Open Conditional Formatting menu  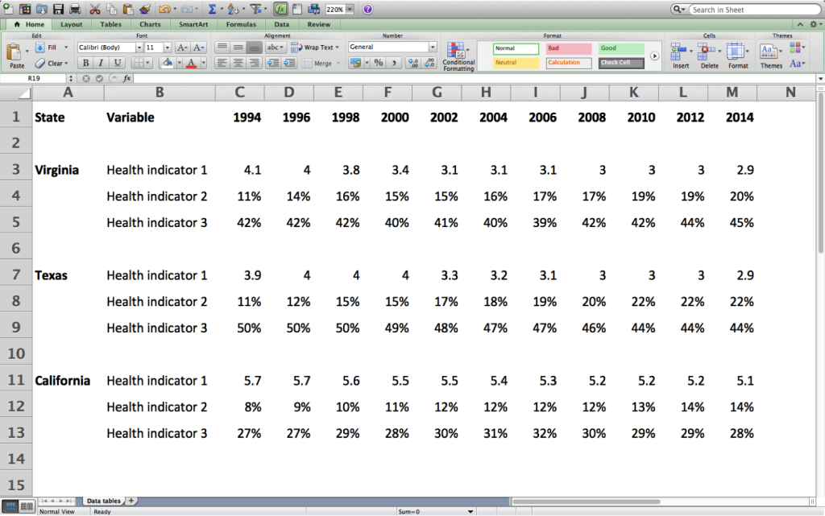tap(458, 56)
